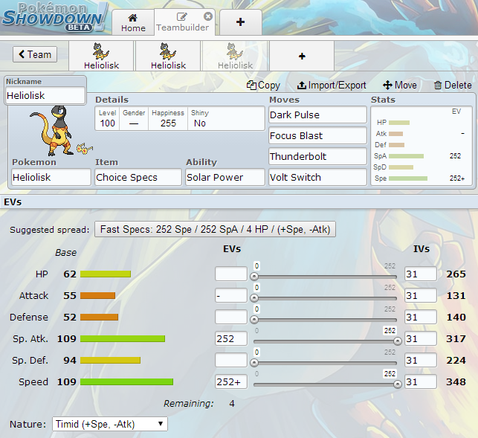The image size is (478, 438).
Task: Apply suggested Fast Specs spread
Action: click(216, 229)
